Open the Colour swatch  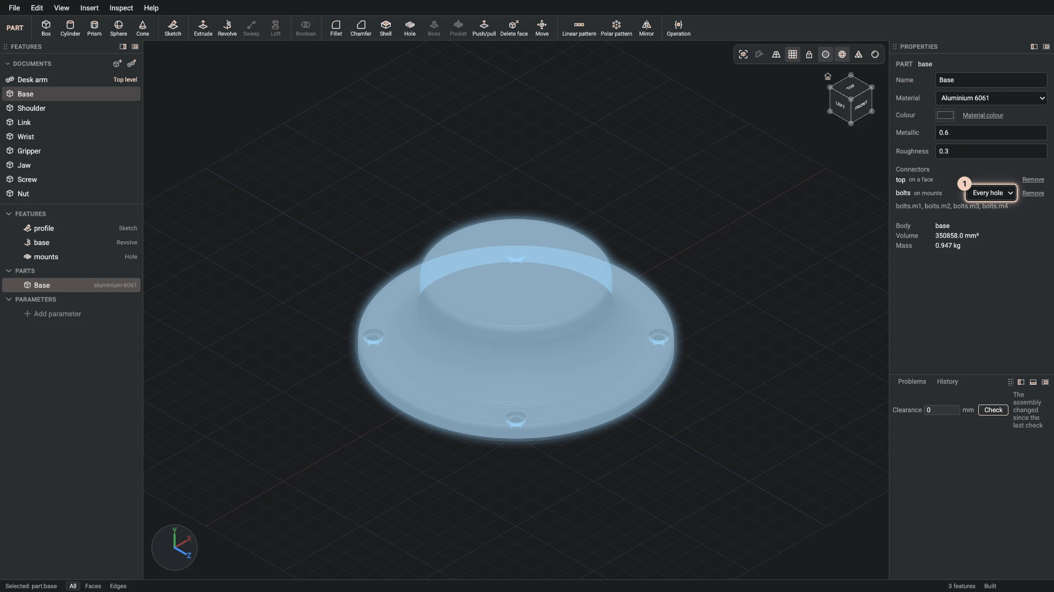coord(945,115)
